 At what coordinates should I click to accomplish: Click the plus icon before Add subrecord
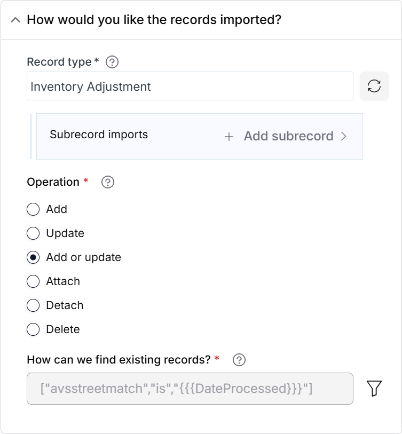pos(229,137)
